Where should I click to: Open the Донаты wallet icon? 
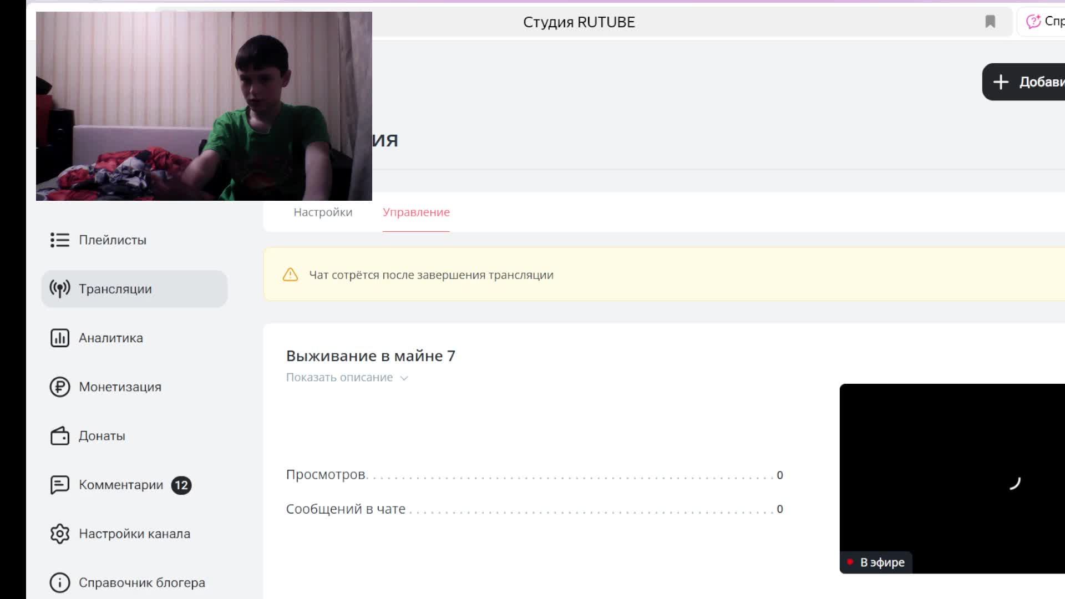coord(60,436)
